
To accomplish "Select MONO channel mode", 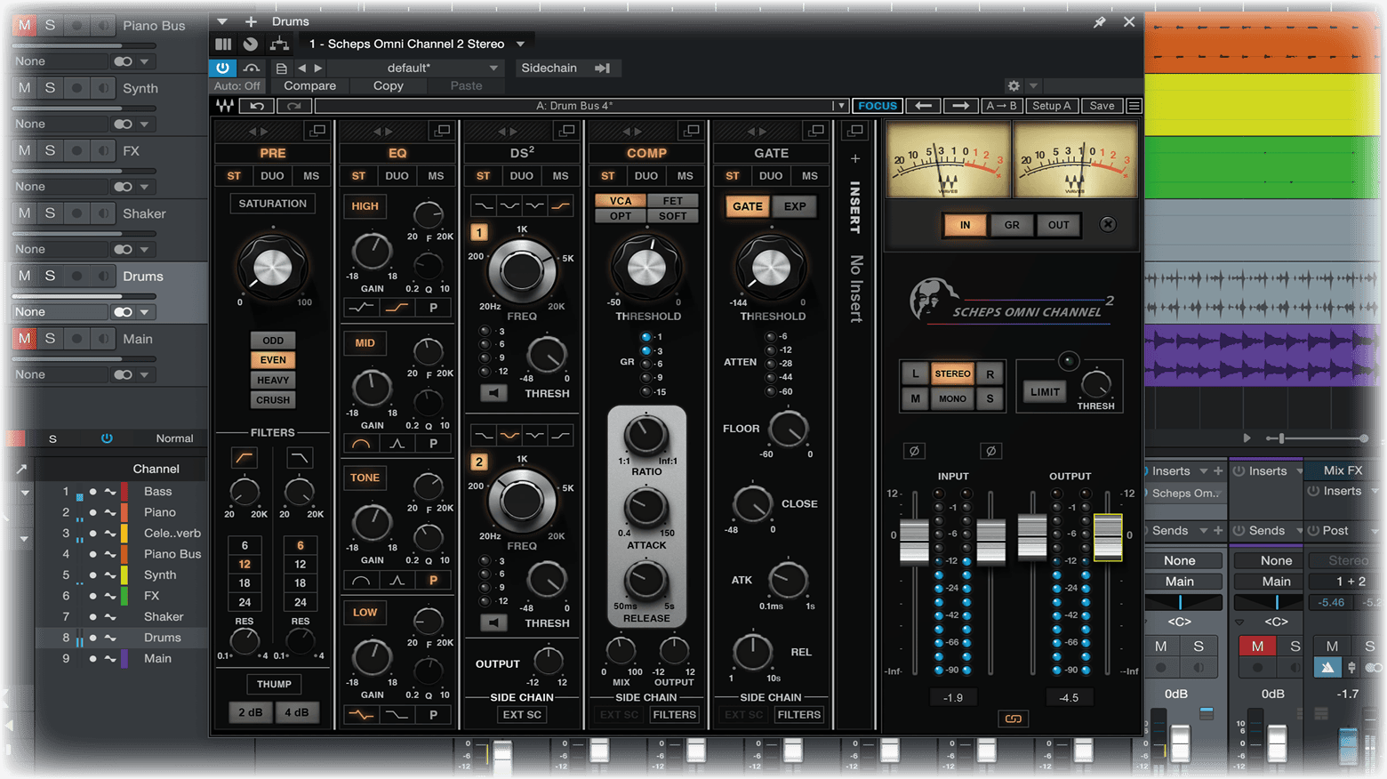I will coord(952,398).
